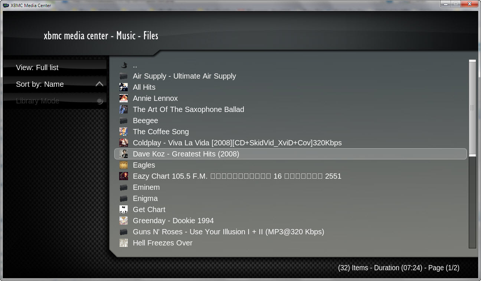Viewport: 481px width, 281px height.
Task: Click the Beegee folder icon
Action: [x=124, y=121]
